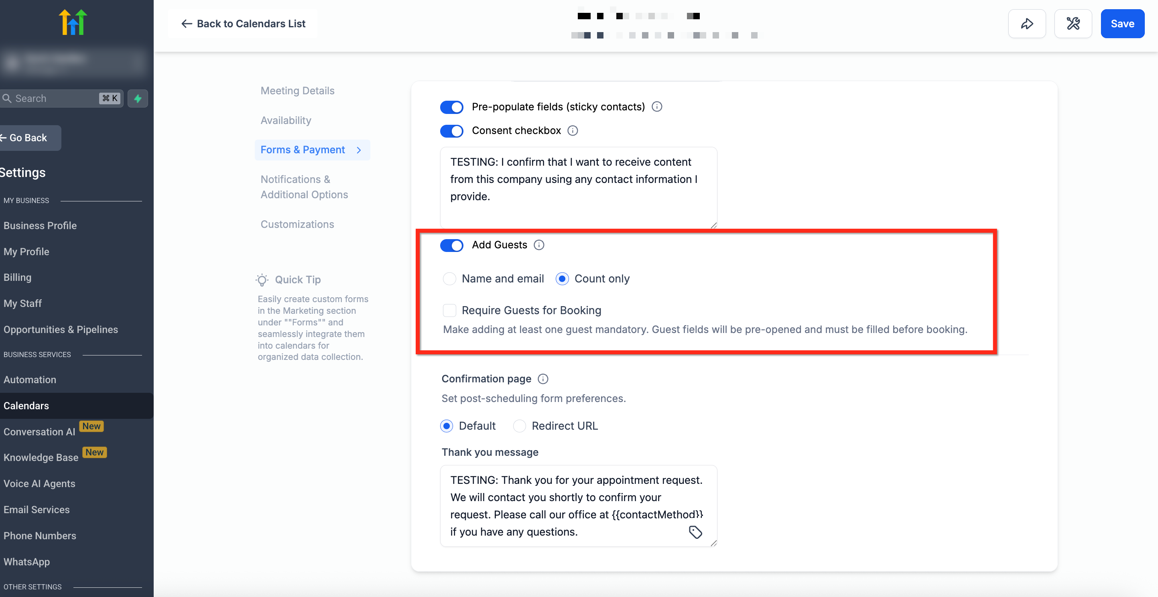Image resolution: width=1158 pixels, height=597 pixels.
Task: Click info icon next to Confirmation page
Action: [542, 379]
